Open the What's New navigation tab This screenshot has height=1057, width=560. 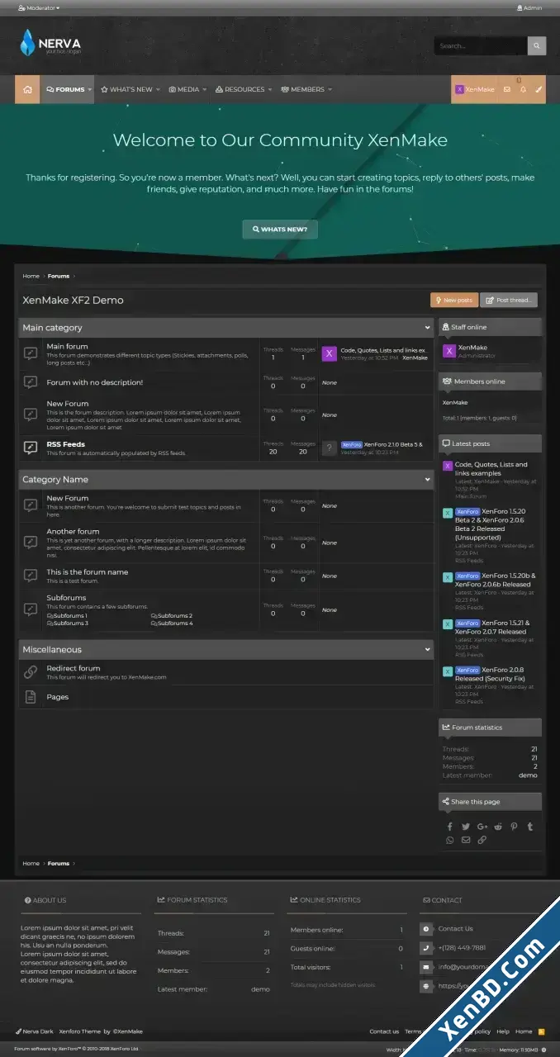click(x=126, y=89)
